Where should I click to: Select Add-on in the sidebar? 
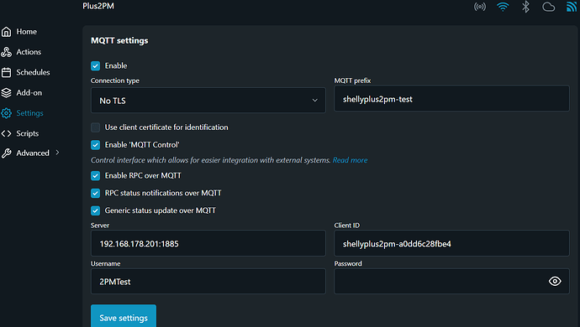tap(29, 92)
